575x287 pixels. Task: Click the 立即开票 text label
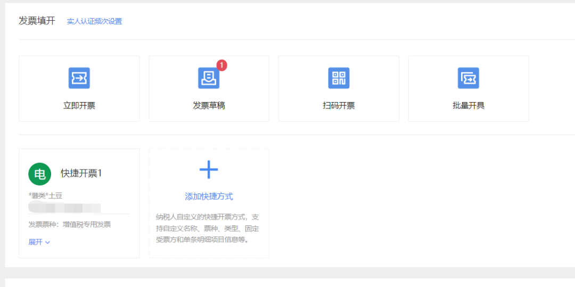[x=79, y=105]
